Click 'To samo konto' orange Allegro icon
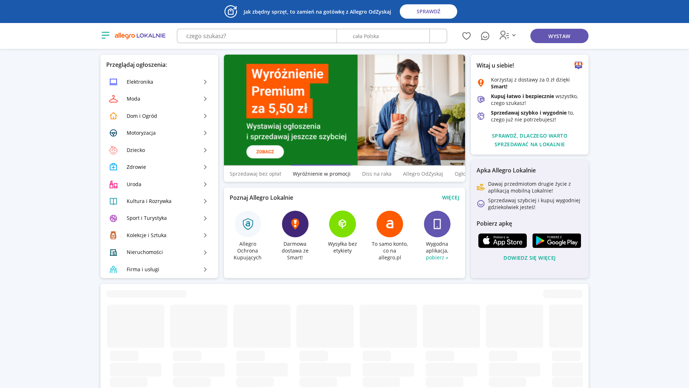The image size is (689, 388). pyautogui.click(x=390, y=224)
